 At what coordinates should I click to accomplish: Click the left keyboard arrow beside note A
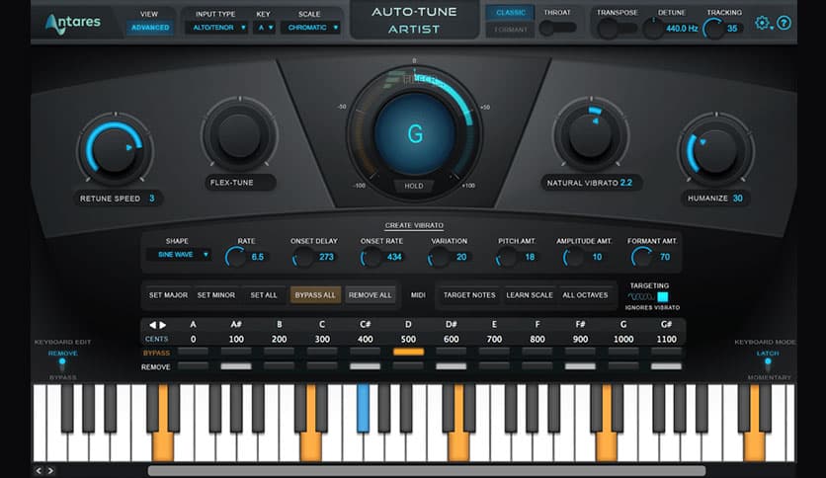click(152, 325)
